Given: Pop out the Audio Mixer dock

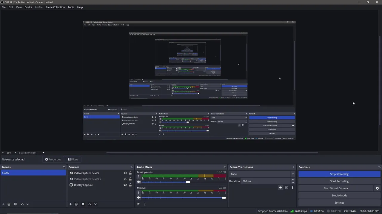Looking at the screenshot, I should point(225,167).
